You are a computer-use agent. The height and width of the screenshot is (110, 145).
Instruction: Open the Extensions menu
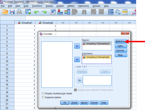pos(83,6)
